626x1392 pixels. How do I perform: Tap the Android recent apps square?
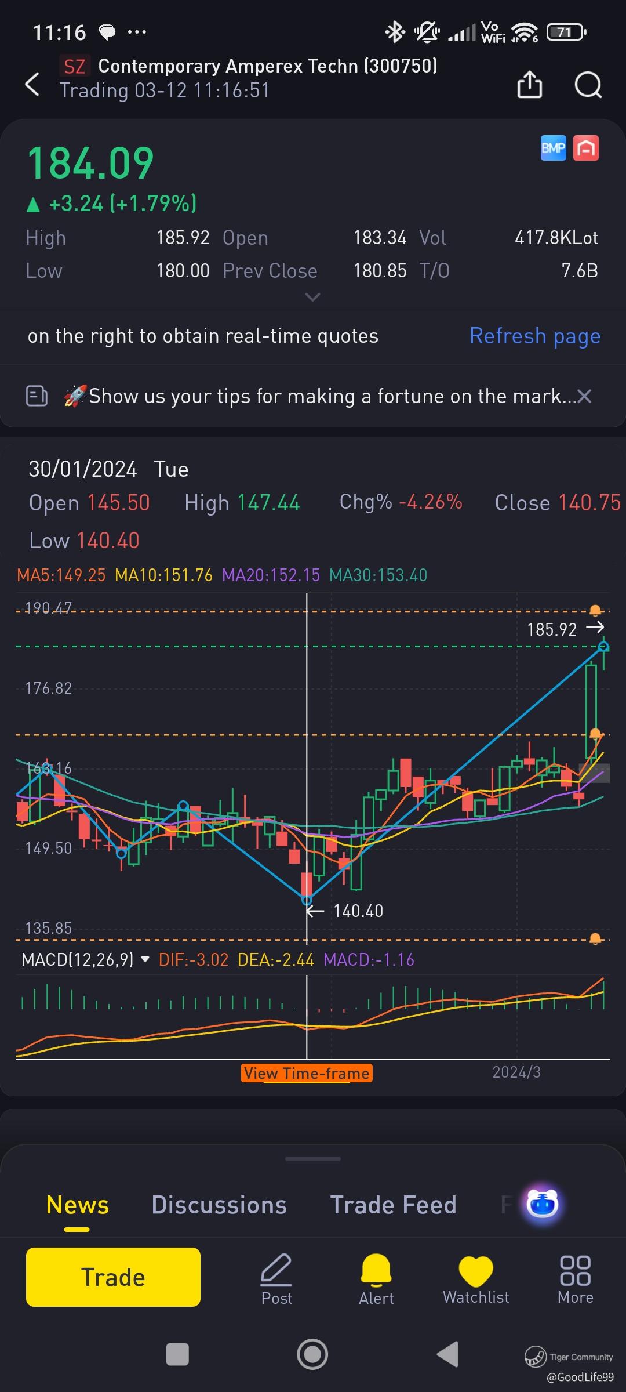coord(177,1355)
